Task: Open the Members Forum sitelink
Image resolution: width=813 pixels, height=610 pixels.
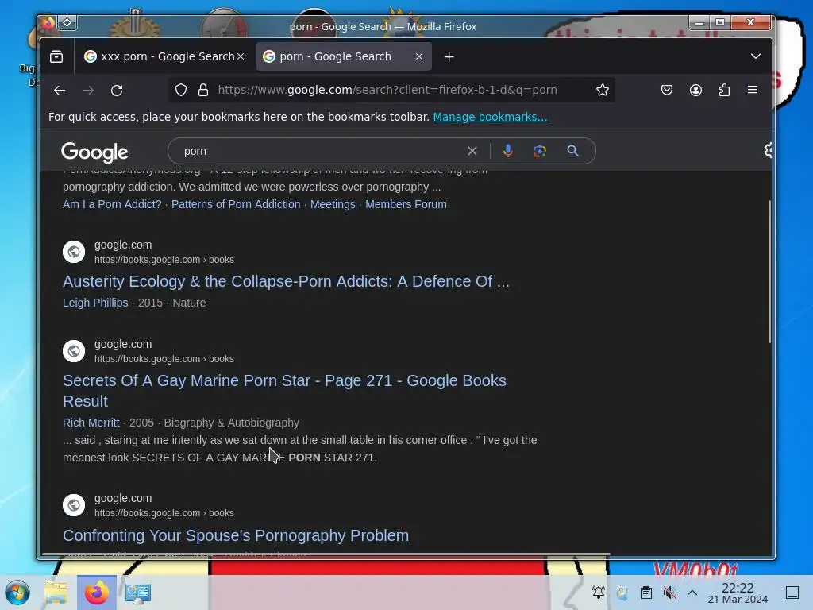Action: (x=406, y=204)
